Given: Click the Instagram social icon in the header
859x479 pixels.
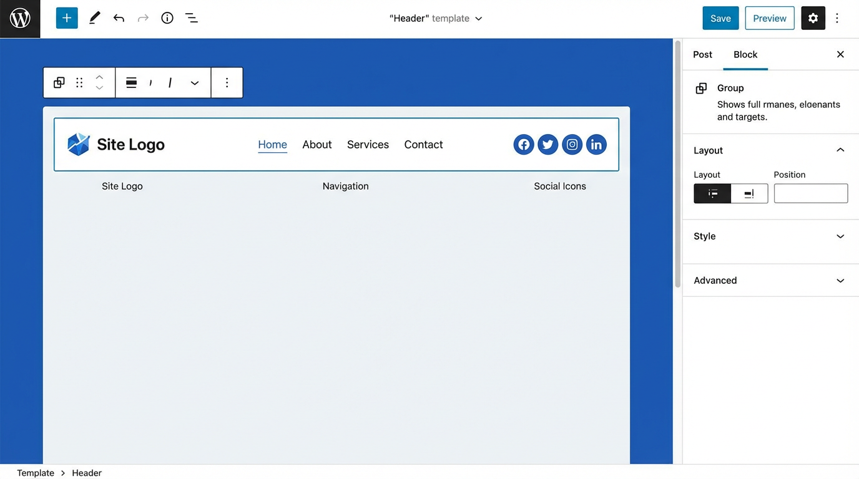Looking at the screenshot, I should [572, 144].
